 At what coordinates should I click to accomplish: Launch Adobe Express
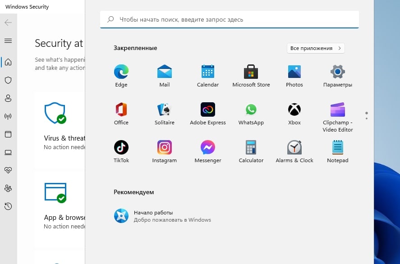coord(208,114)
